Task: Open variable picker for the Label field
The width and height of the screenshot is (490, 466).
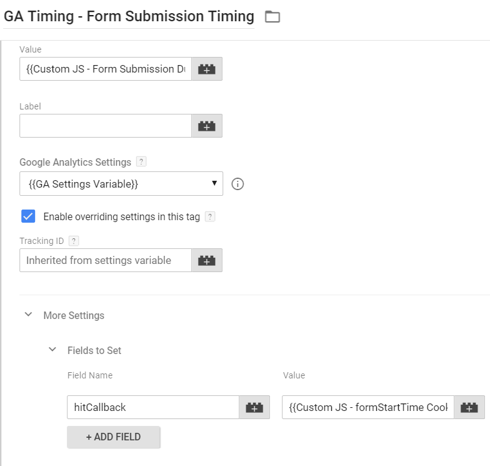Action: click(206, 126)
